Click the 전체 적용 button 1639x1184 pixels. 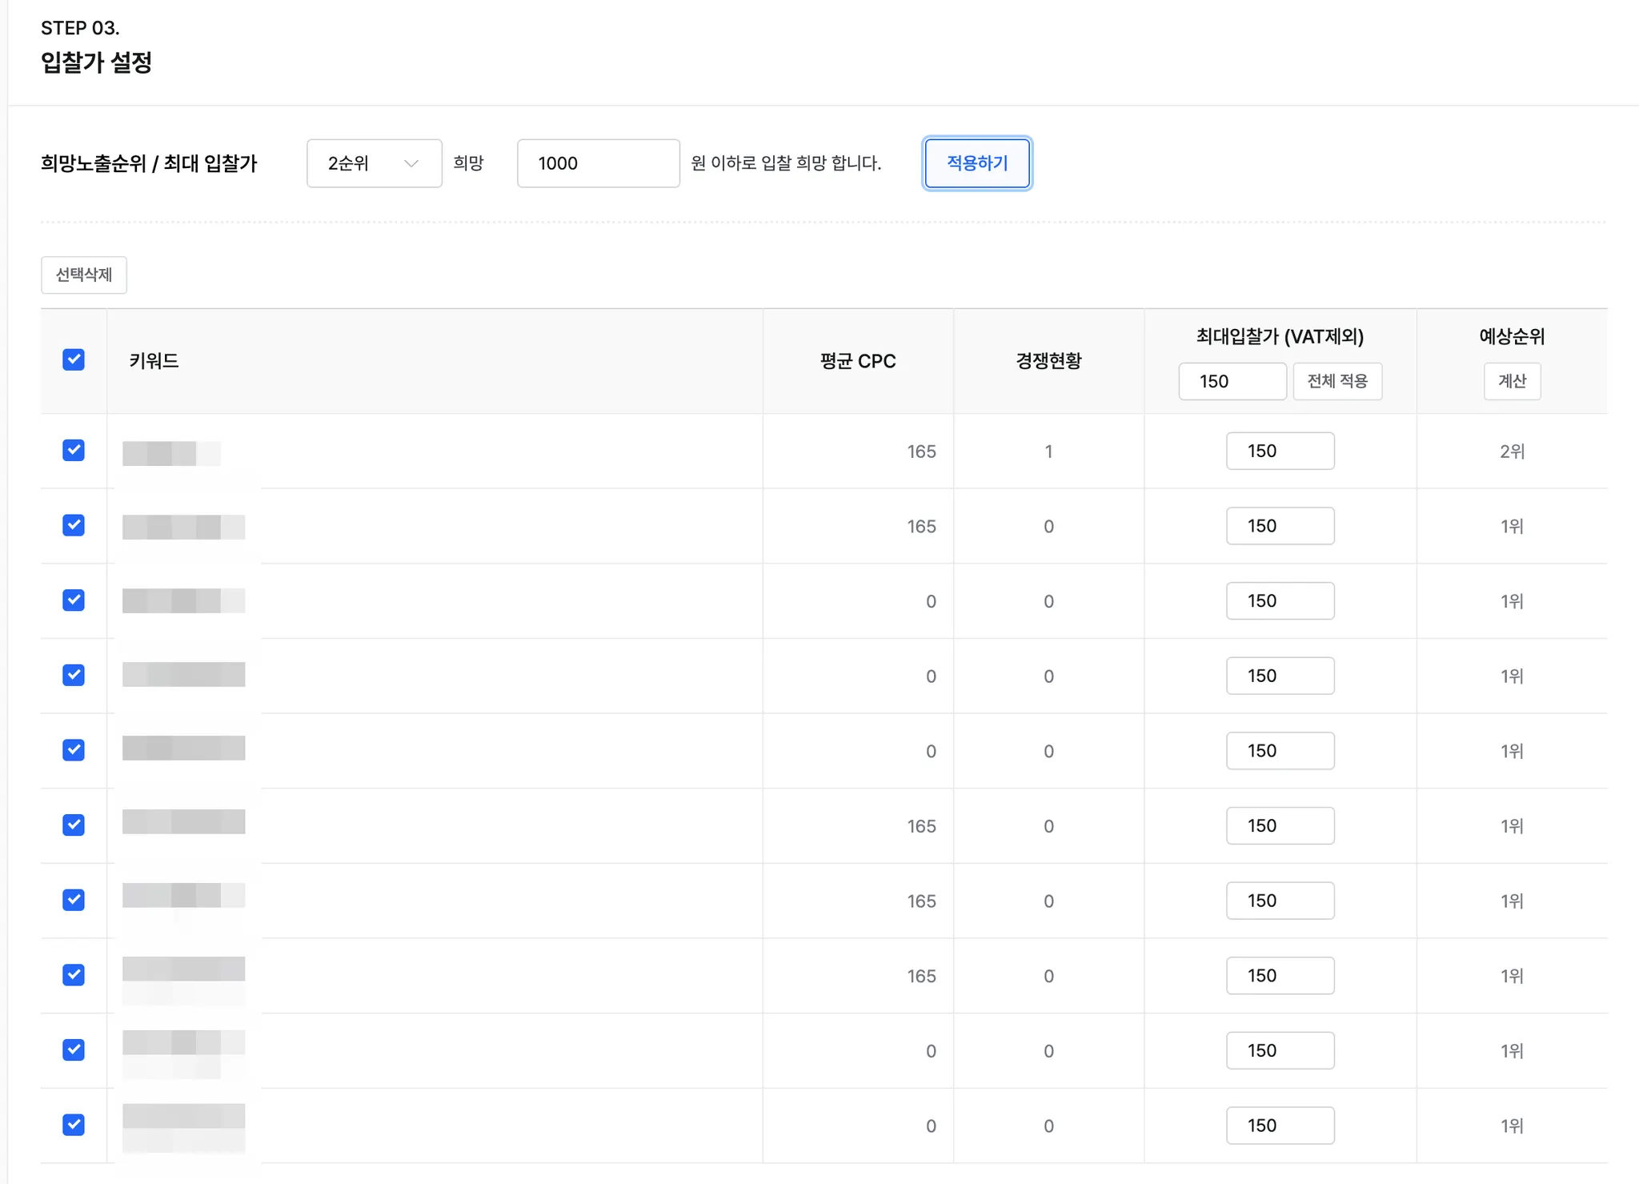[1337, 381]
